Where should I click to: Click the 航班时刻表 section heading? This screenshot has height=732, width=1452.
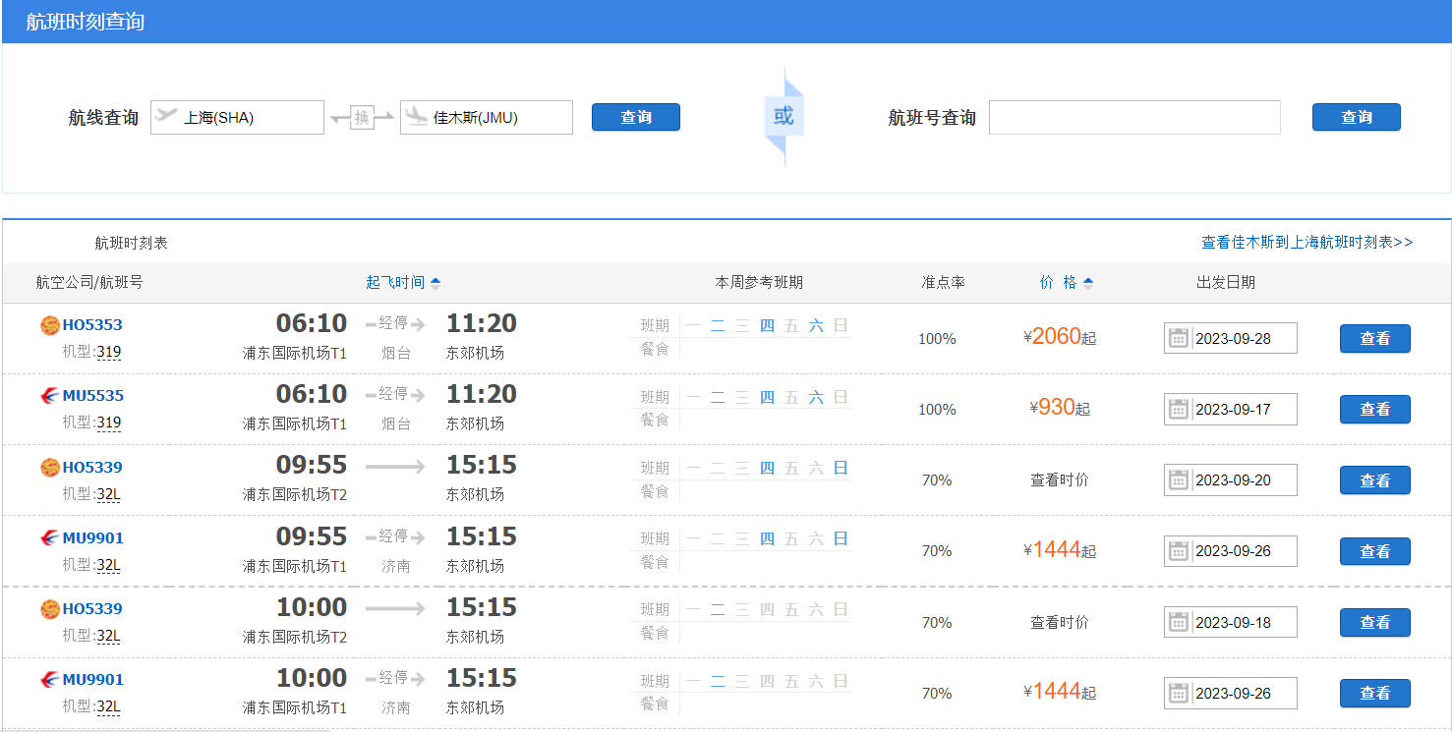[131, 243]
